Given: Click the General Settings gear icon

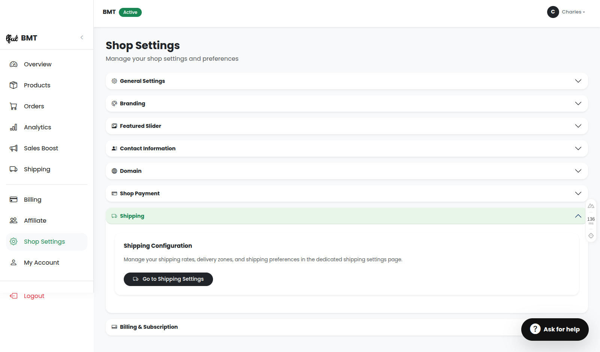Looking at the screenshot, I should coord(114,81).
